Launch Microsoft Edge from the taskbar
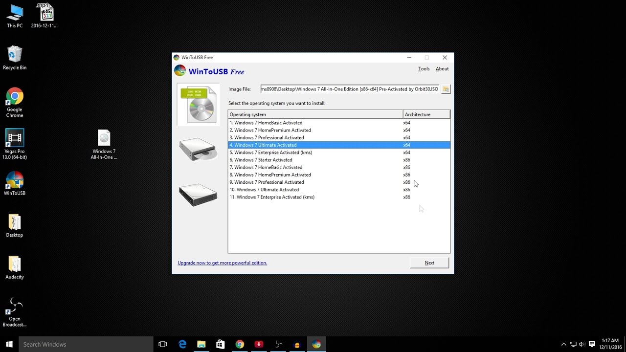 (182, 344)
